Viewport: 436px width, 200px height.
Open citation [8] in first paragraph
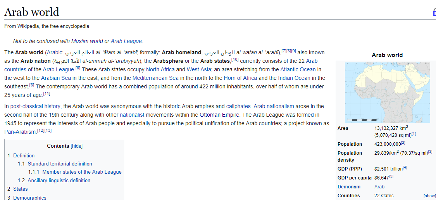tap(289, 51)
